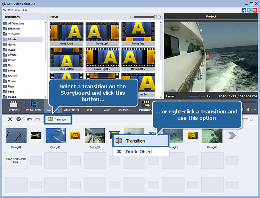Choose Transition in the context menu

pyautogui.click(x=141, y=141)
